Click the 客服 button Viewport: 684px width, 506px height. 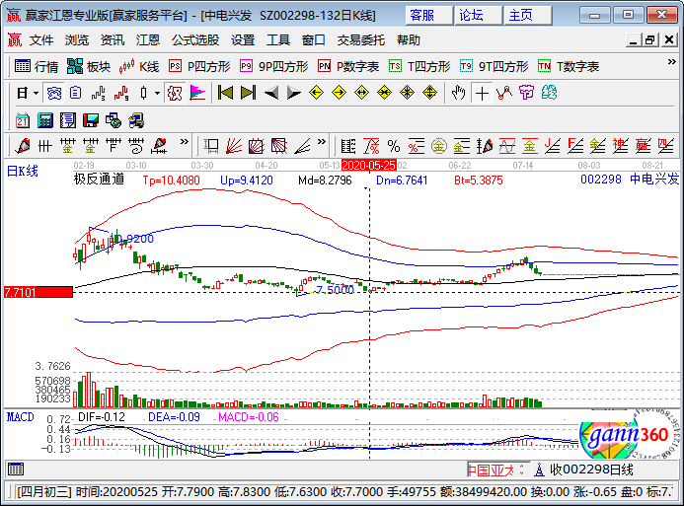pyautogui.click(x=428, y=15)
